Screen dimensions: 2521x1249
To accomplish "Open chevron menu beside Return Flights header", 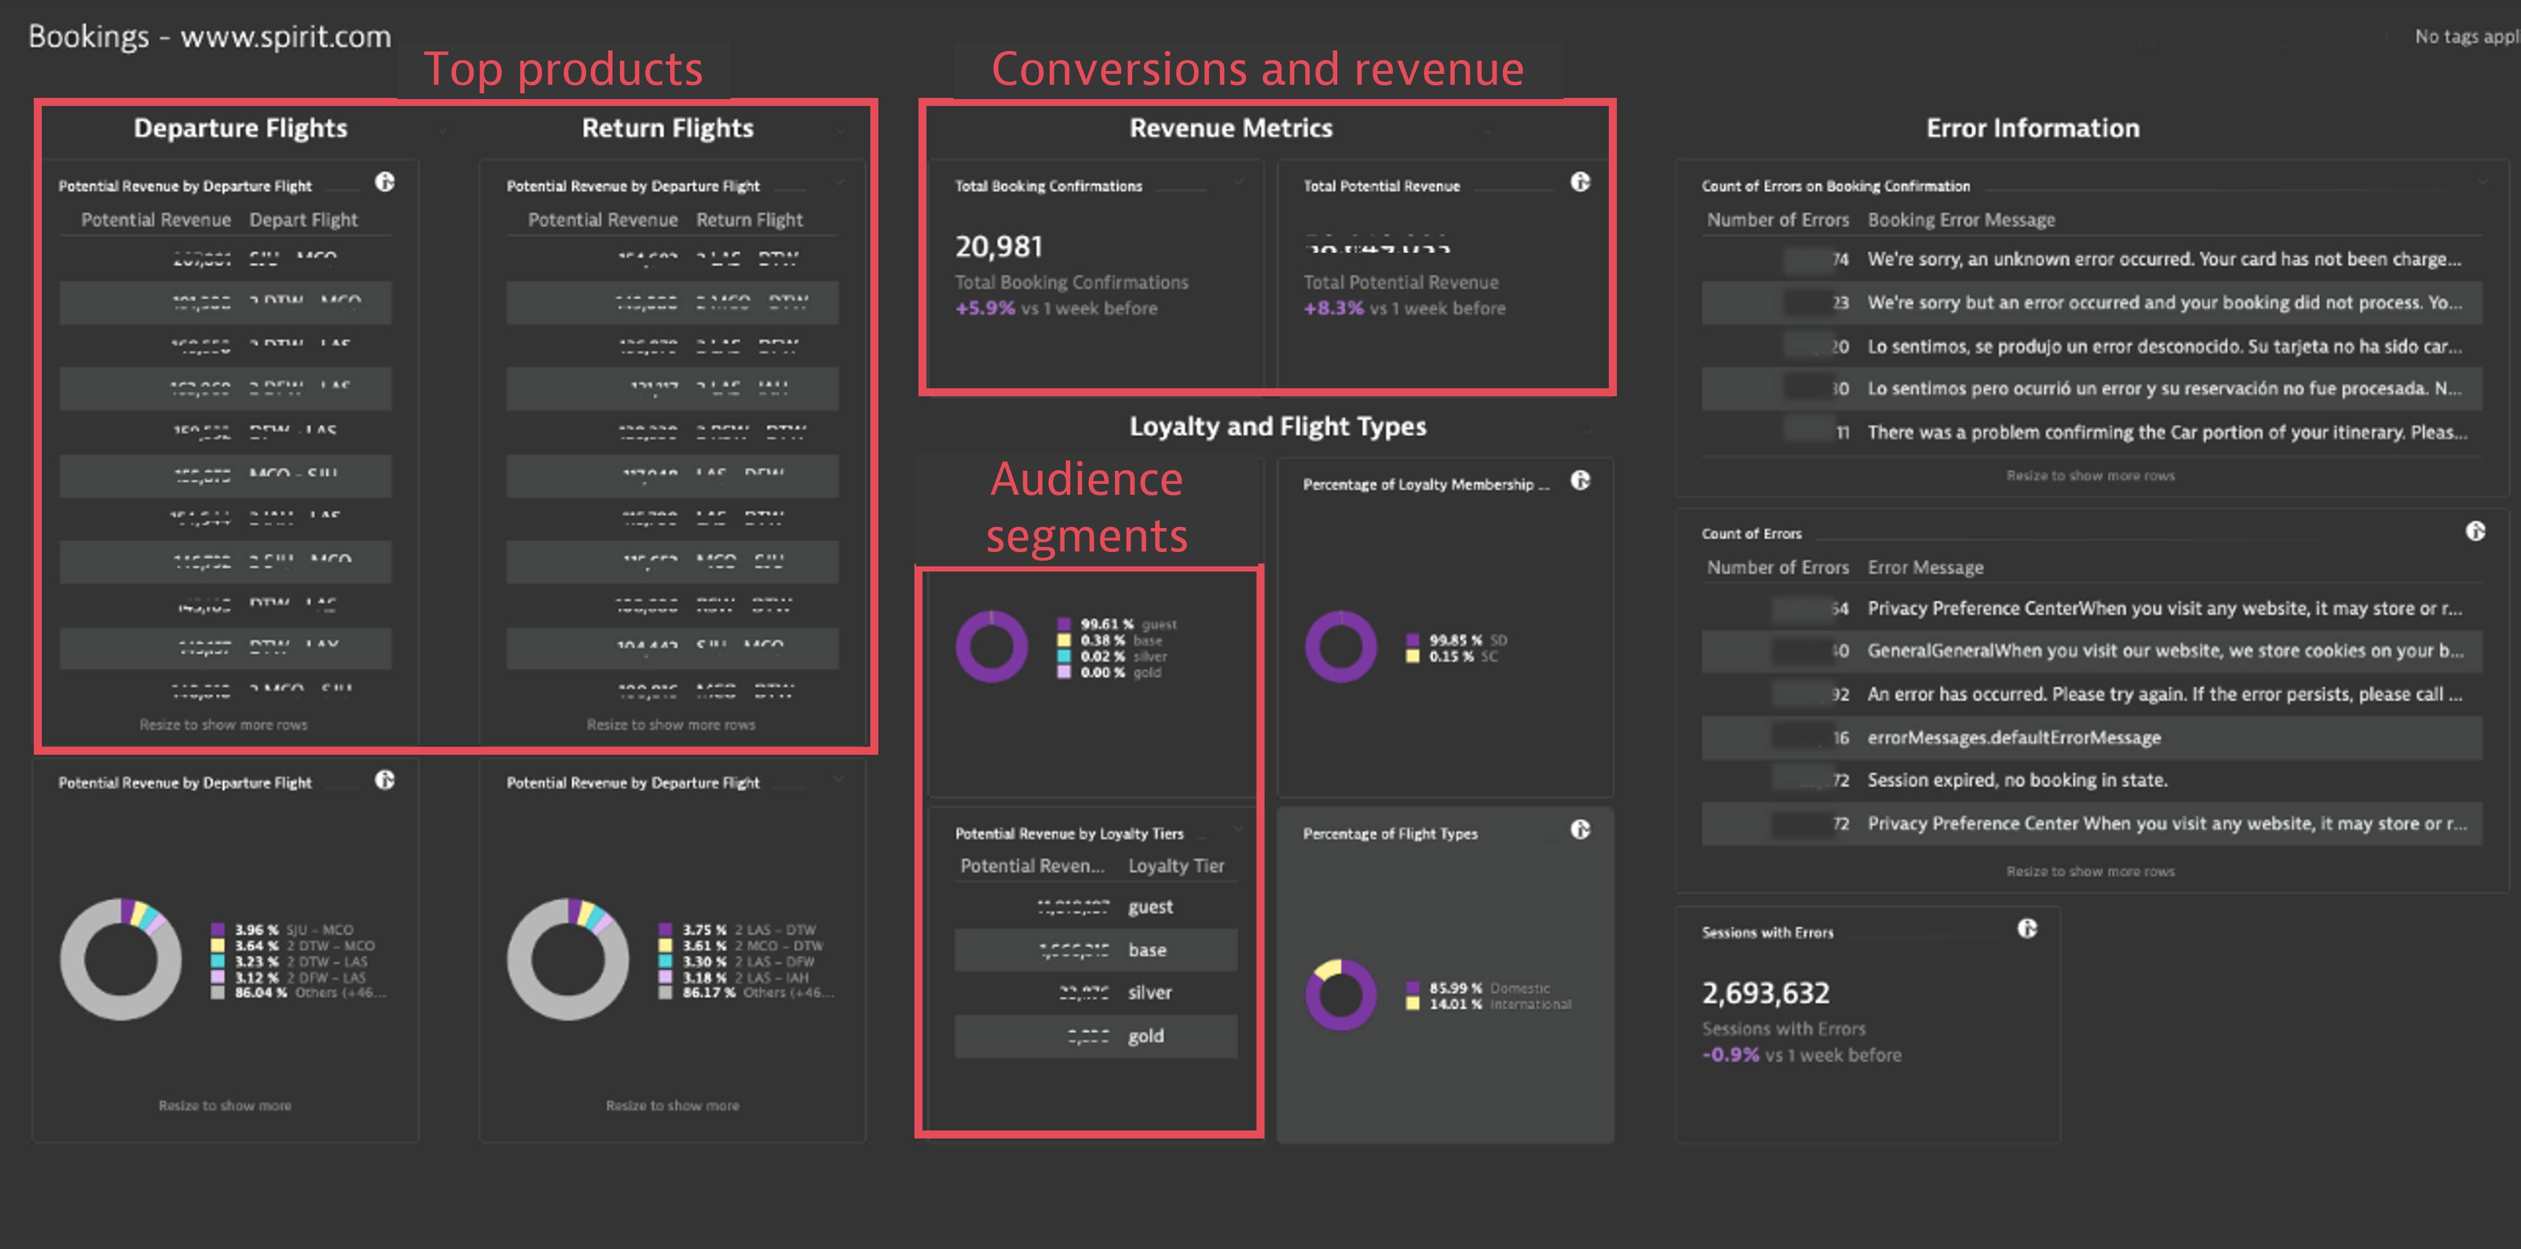I will 840,131.
